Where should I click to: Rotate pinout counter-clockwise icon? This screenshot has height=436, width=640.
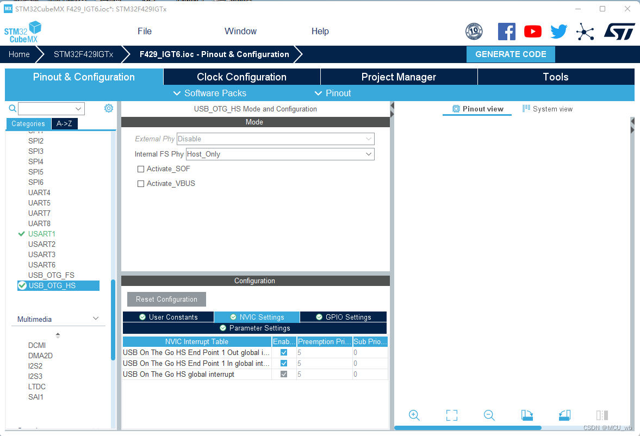(564, 415)
